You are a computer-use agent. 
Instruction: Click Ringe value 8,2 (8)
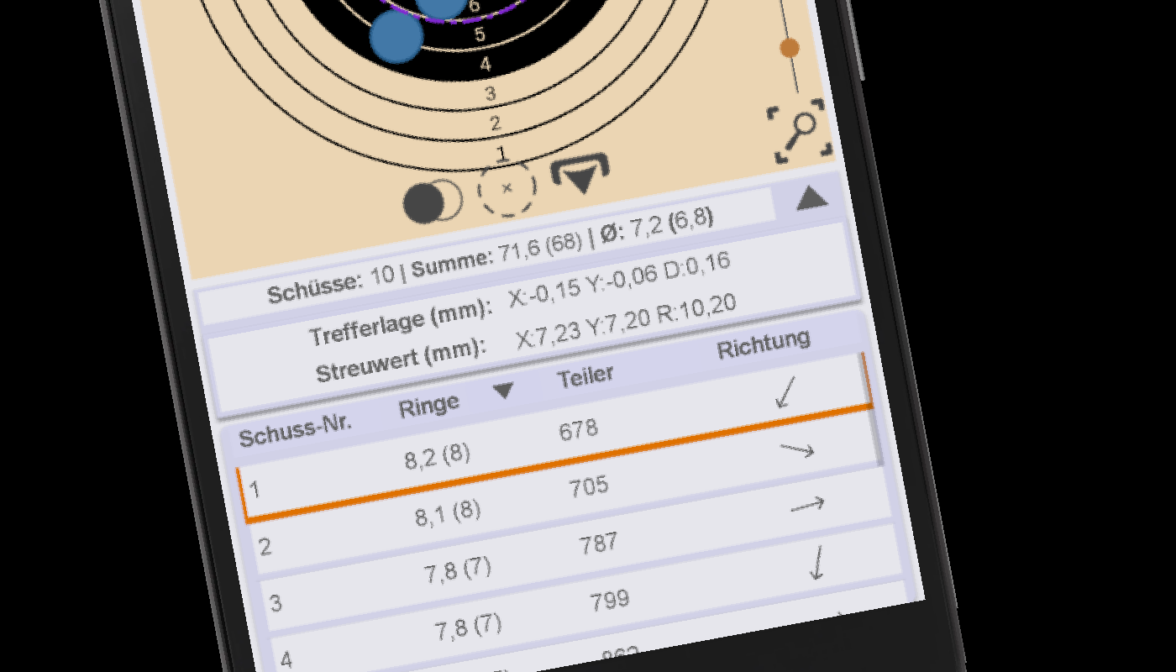437,456
